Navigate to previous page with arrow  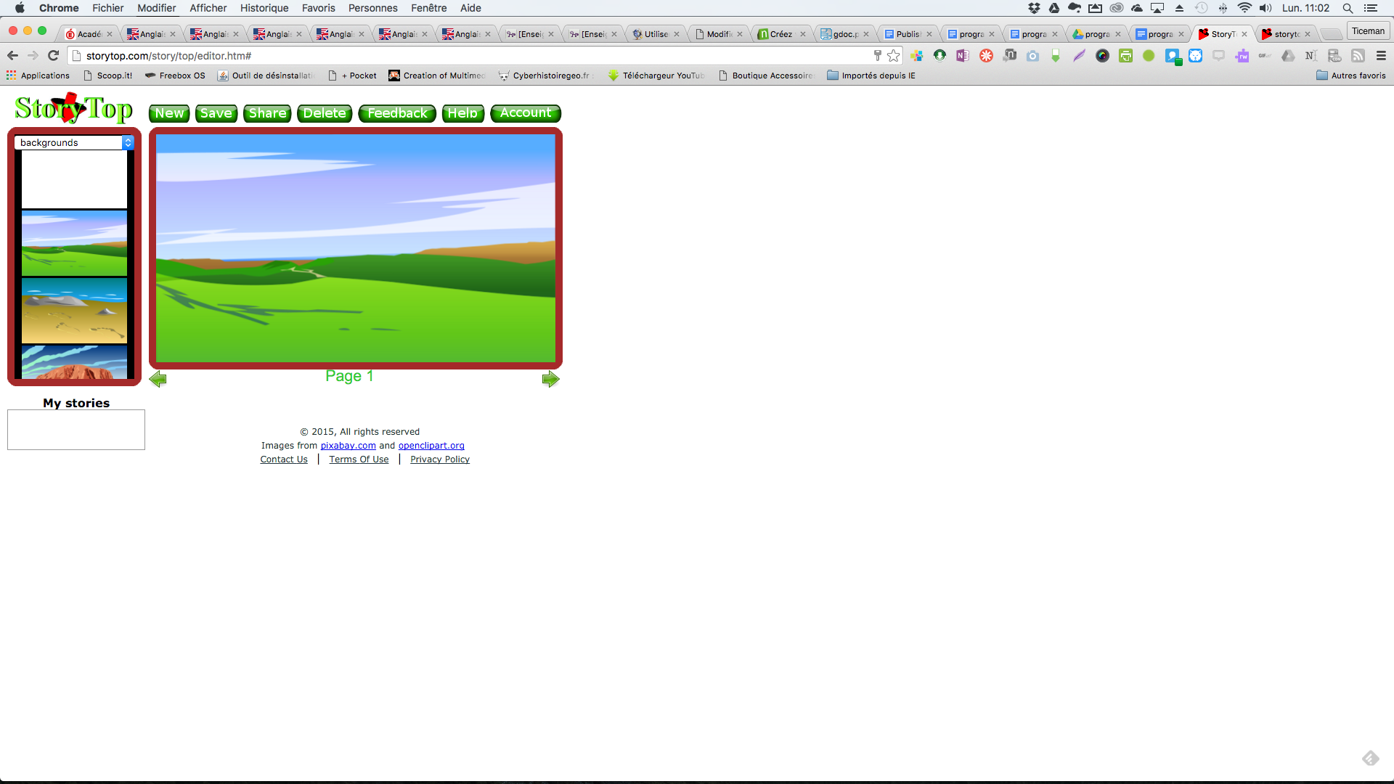[x=158, y=378]
